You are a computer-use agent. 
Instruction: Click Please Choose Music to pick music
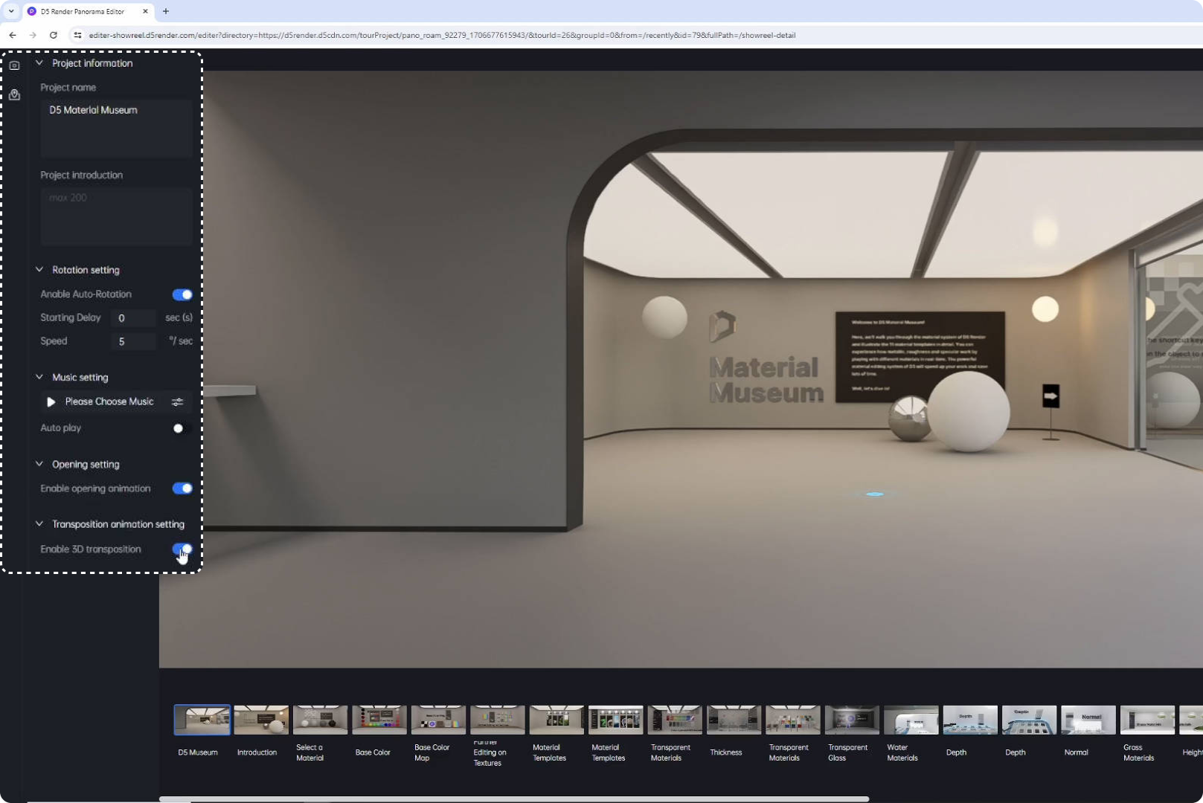tap(109, 401)
